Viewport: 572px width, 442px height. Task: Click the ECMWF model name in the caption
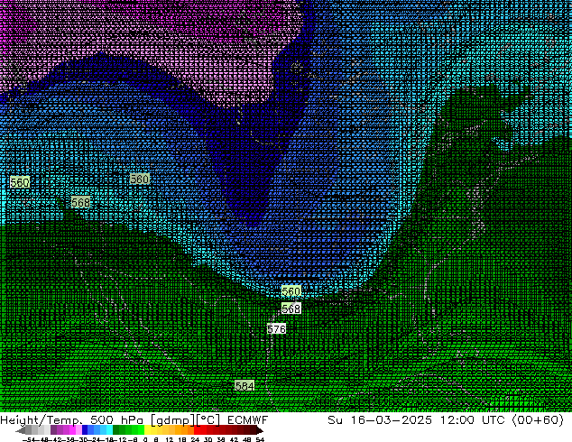tap(248, 420)
